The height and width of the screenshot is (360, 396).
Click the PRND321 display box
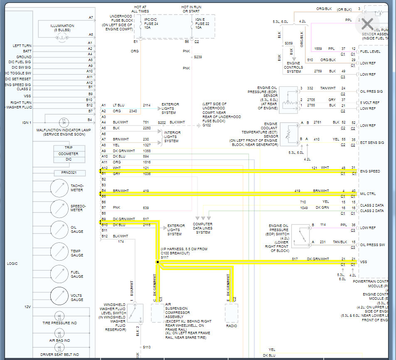pos(70,173)
